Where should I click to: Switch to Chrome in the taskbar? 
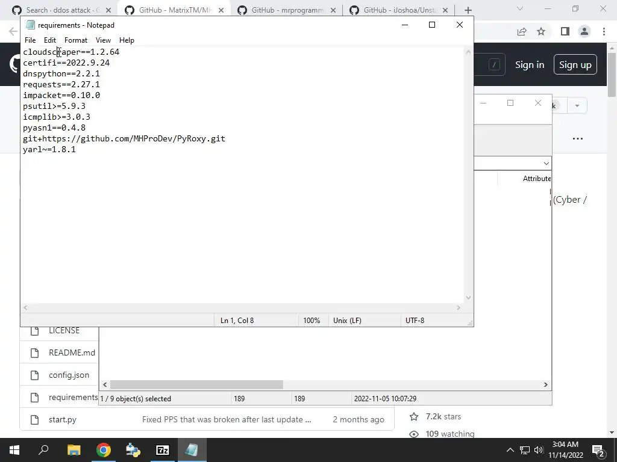tap(104, 450)
